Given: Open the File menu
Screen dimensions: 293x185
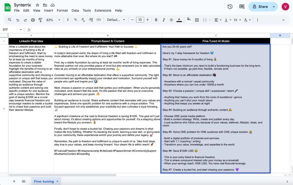Looking at the screenshot, I should (17, 11).
